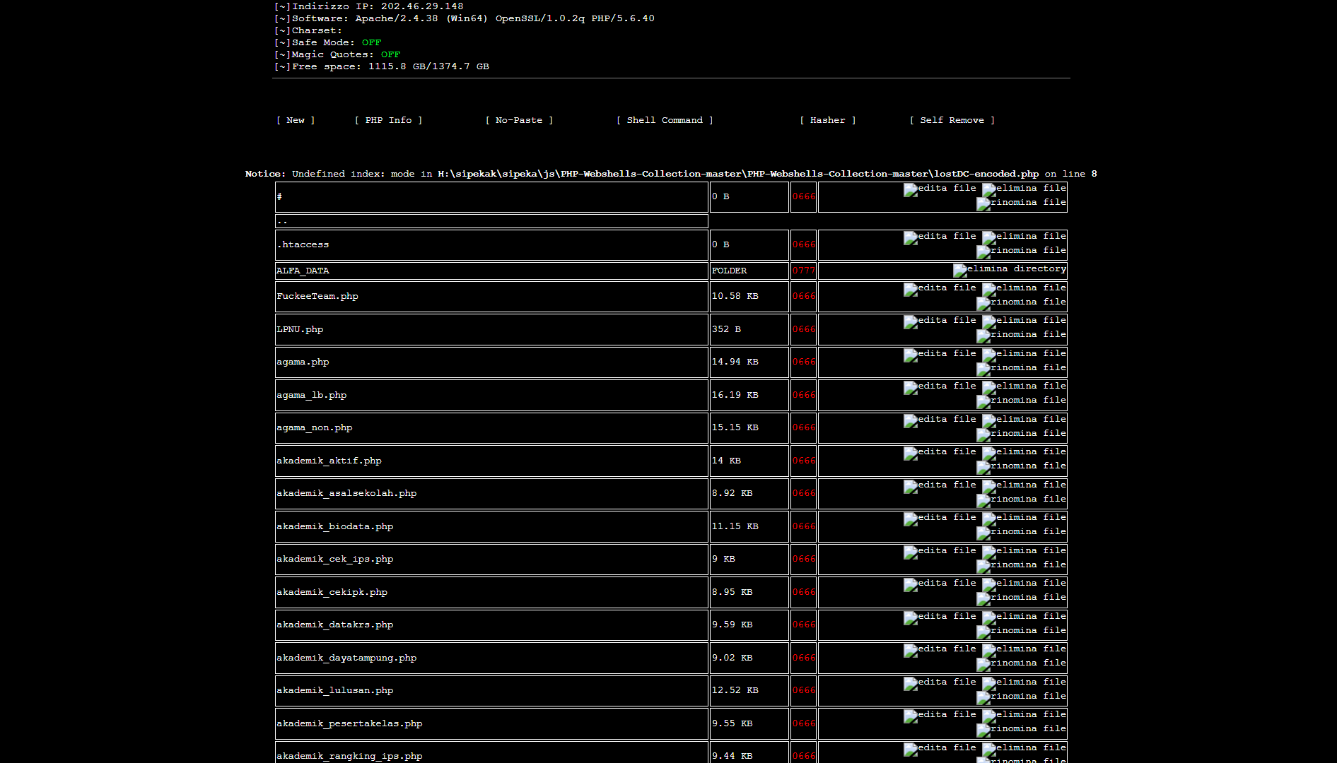Click the elimina file icon for akademik_biodata.php
1337x763 pixels.
tap(1024, 518)
